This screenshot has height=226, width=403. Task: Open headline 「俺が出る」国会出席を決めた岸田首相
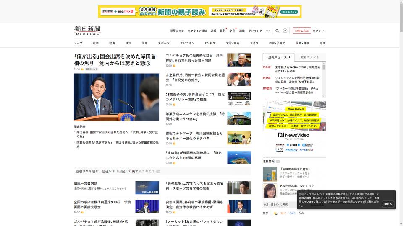pos(115,60)
